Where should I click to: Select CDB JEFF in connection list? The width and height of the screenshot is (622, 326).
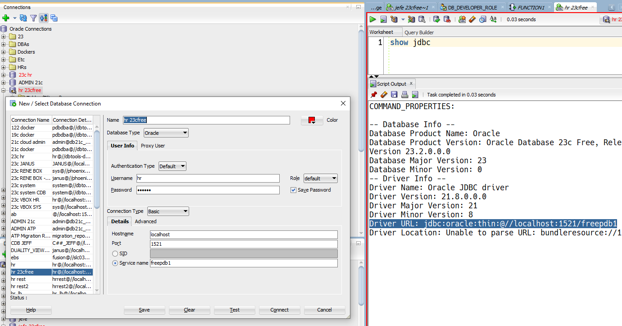pyautogui.click(x=51, y=243)
